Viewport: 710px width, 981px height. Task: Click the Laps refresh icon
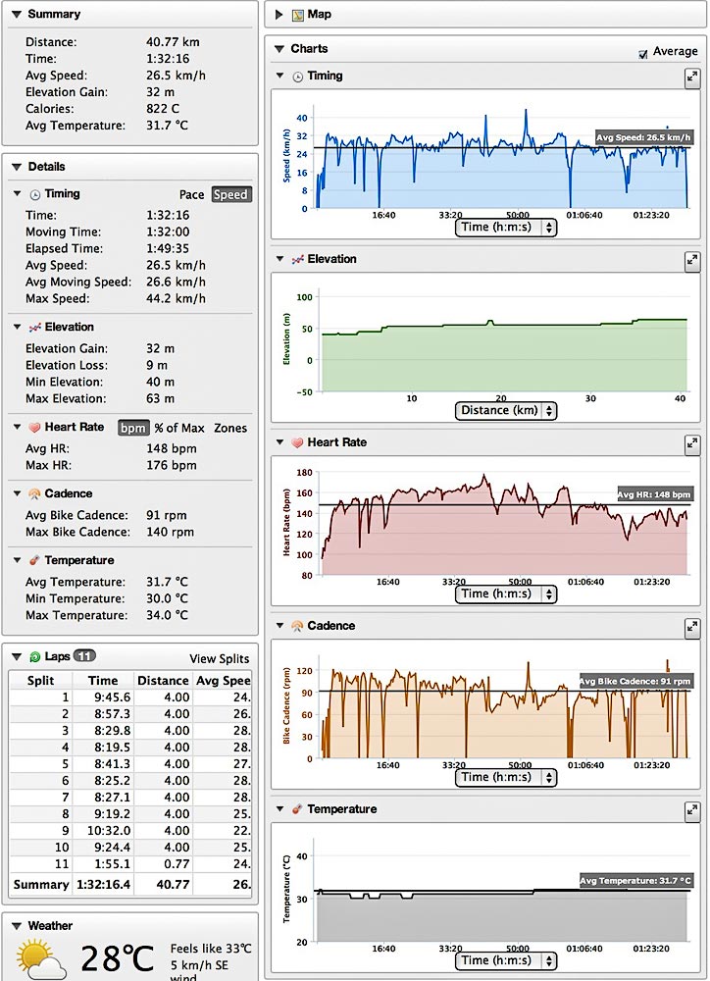(x=35, y=656)
